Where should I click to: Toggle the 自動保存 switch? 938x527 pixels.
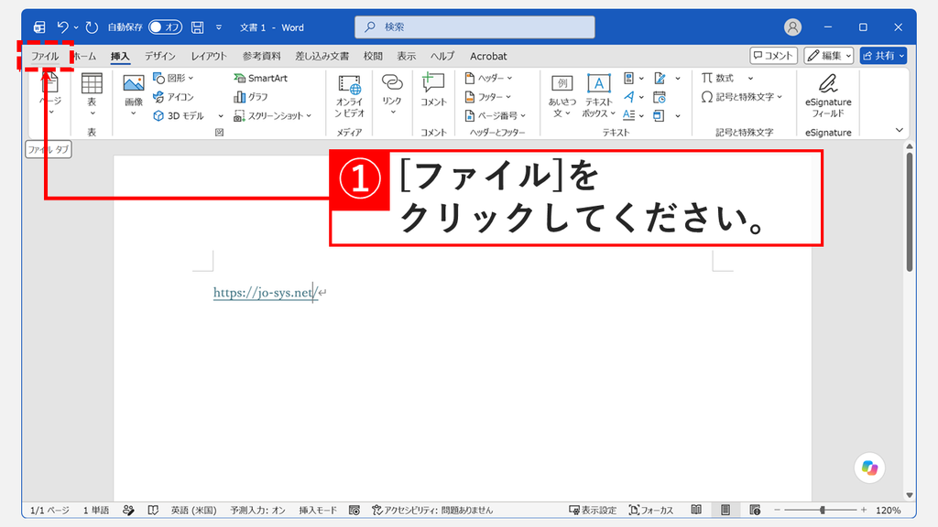(165, 27)
